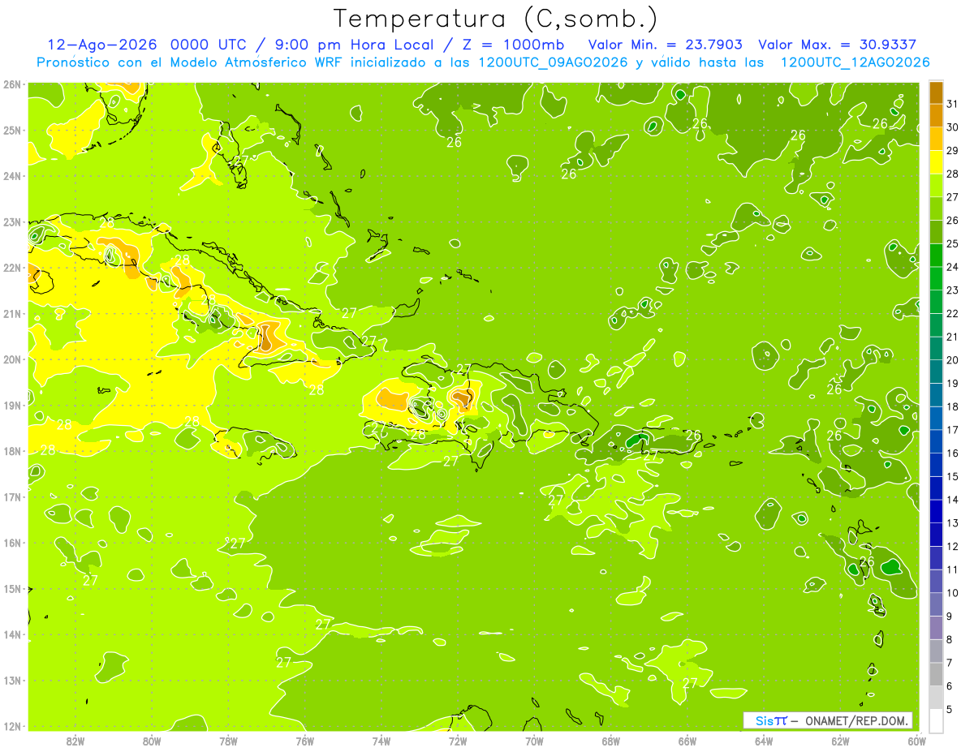Image resolution: width=974 pixels, height=752 pixels.
Task: Click the 80W longitude axis label
Action: pos(152,741)
